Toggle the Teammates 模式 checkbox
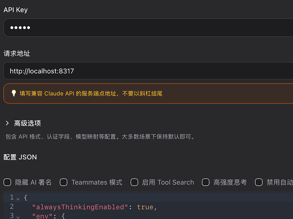The width and height of the screenshot is (293, 219). [x=64, y=182]
